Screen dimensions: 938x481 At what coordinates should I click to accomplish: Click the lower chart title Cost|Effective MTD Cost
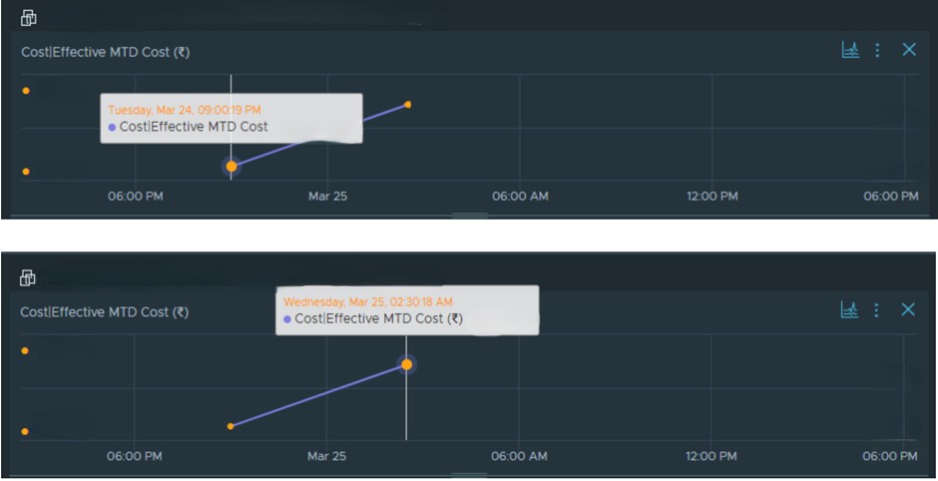click(105, 312)
